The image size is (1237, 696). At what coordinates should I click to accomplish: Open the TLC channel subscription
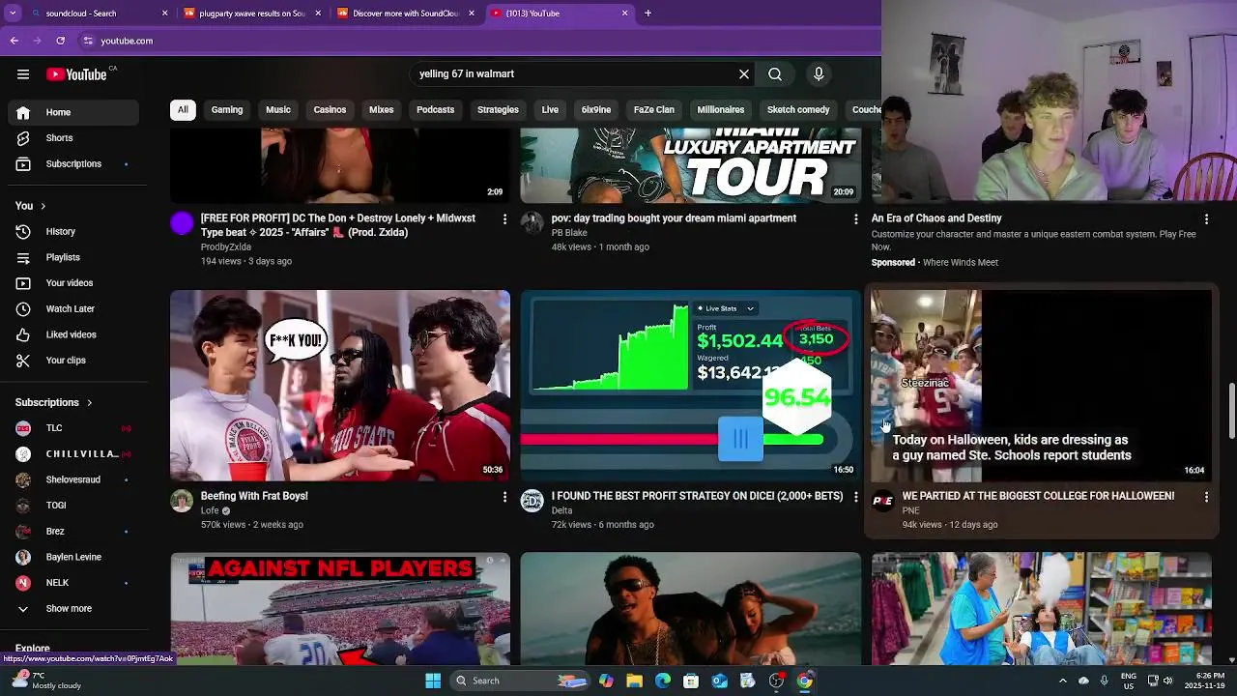(x=73, y=428)
